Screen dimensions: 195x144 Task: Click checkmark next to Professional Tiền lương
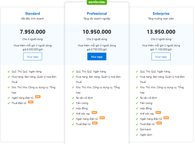pos(73,103)
